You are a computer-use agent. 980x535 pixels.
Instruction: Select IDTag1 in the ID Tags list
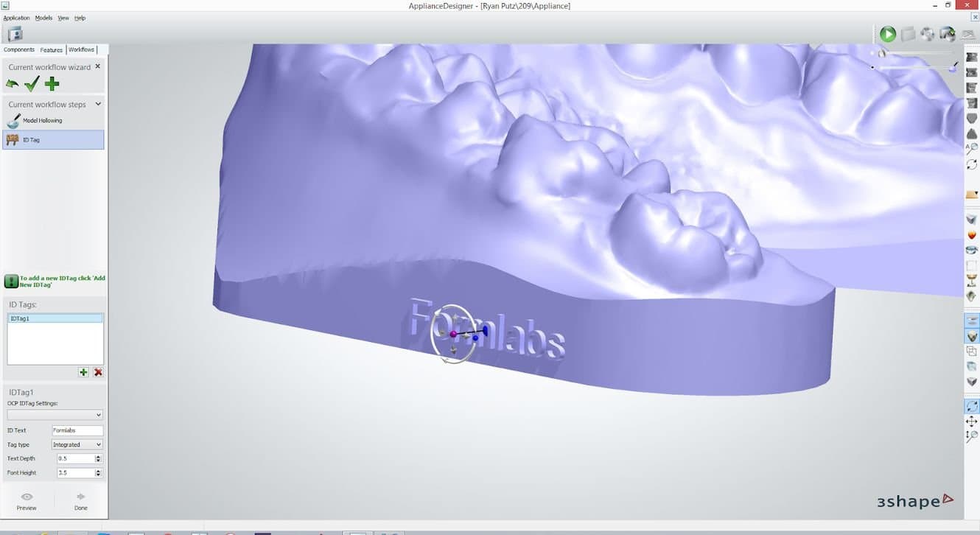tap(55, 318)
